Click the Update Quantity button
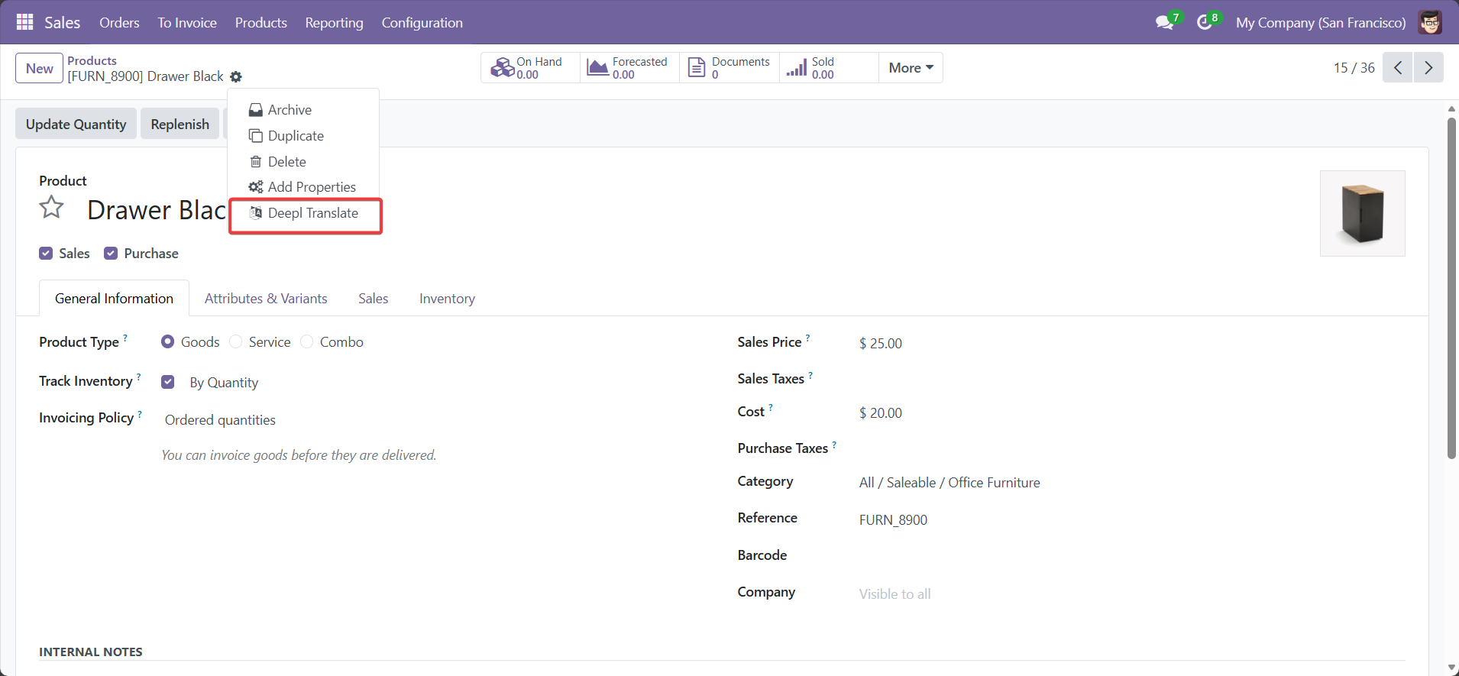The image size is (1459, 676). tap(76, 124)
